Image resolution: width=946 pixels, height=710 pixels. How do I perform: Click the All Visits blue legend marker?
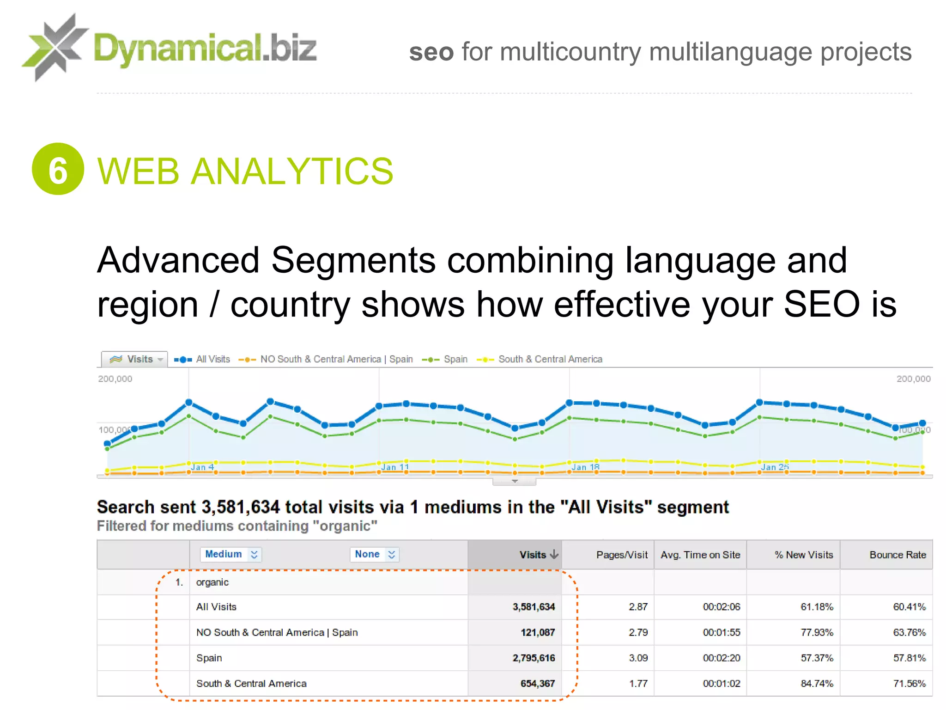click(183, 360)
